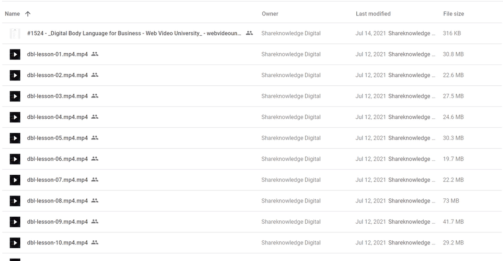Click shared people icon beside dbl-lesson-02.mp4.mp4
Screen dimensions: 503x261
coord(95,75)
